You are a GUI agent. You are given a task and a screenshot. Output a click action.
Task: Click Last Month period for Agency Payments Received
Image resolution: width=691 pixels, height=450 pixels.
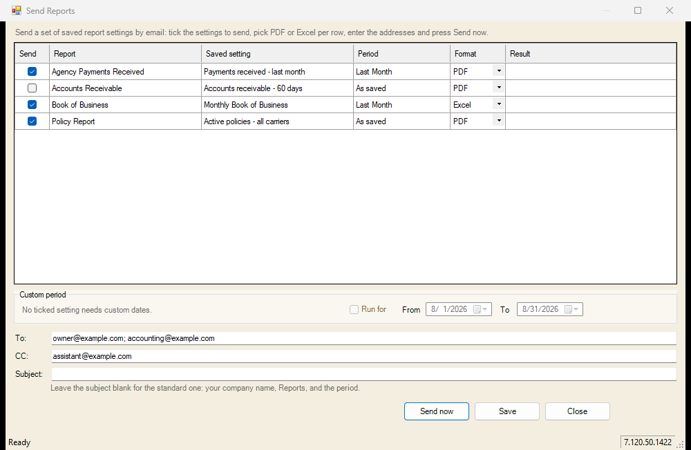click(x=402, y=72)
